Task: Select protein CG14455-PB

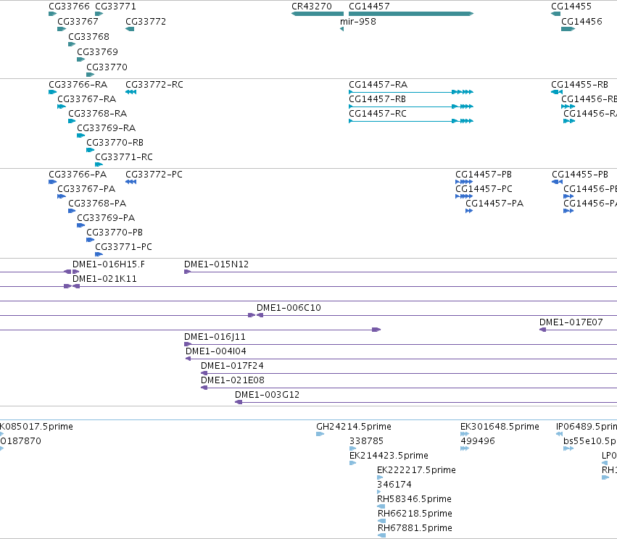Action: pos(580,175)
